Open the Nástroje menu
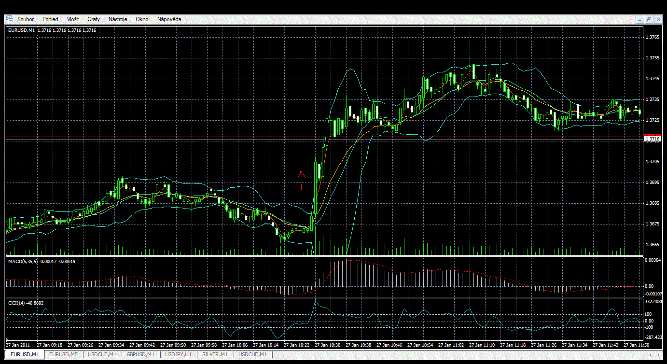This screenshot has height=364, width=667. pos(118,19)
